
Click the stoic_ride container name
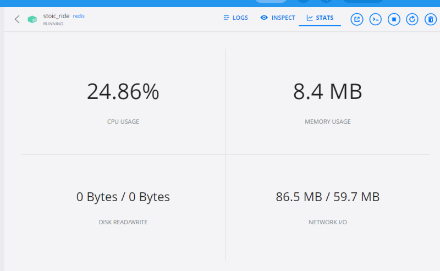point(56,16)
